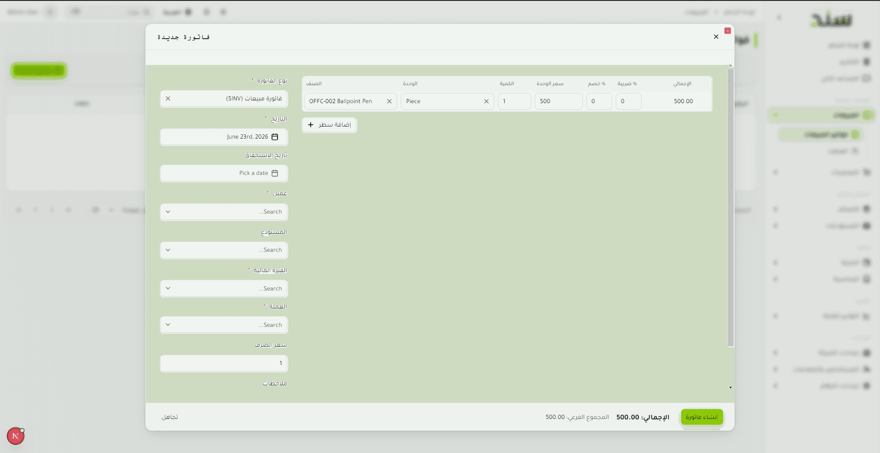Dismiss the form using تجاهل
880x453 pixels.
[x=170, y=417]
